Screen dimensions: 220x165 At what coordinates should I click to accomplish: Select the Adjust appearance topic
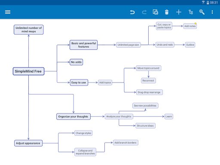(x=28, y=143)
